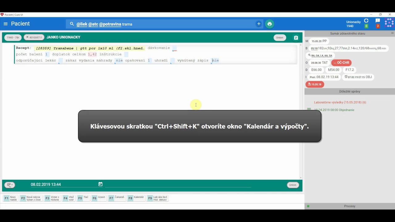Click the 1940 - 78r age chip

click(x=13, y=37)
